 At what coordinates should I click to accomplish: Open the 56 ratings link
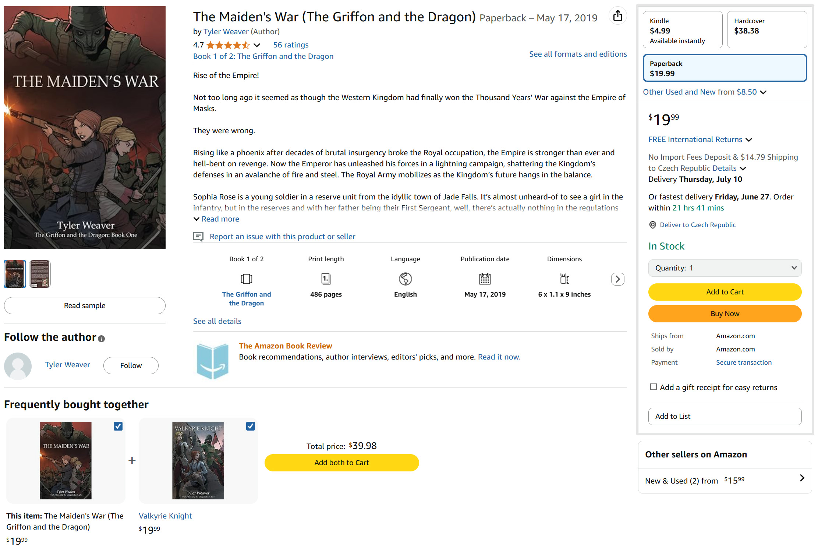coord(291,45)
